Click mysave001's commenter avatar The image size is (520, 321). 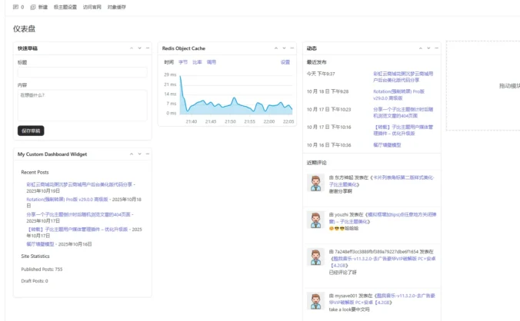point(315,301)
